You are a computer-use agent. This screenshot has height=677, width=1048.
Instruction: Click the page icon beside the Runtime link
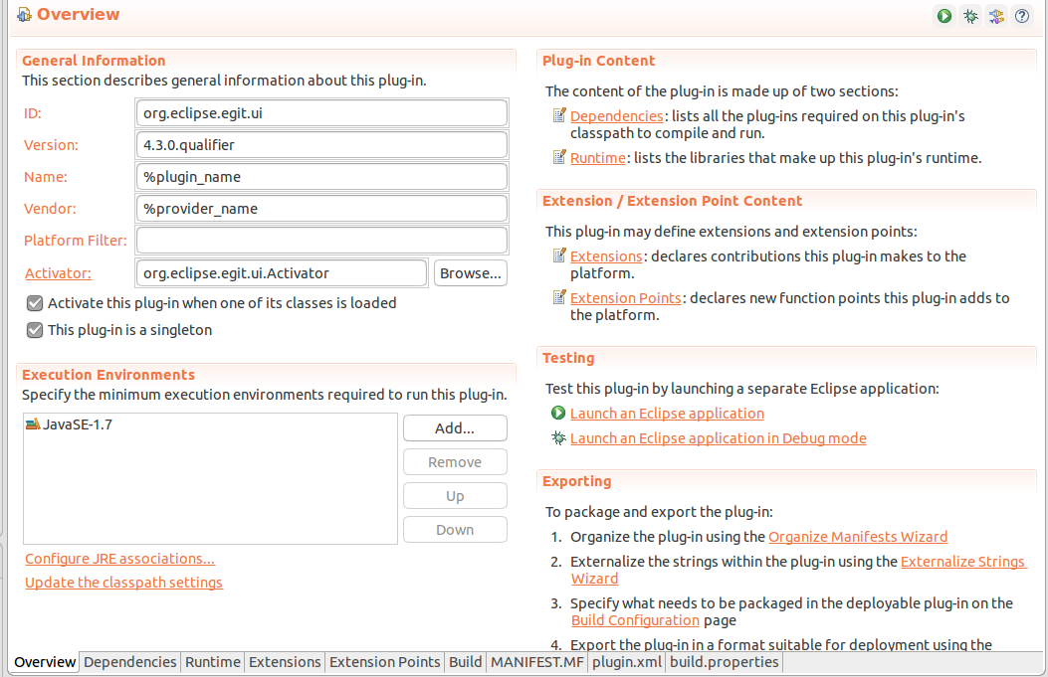559,157
